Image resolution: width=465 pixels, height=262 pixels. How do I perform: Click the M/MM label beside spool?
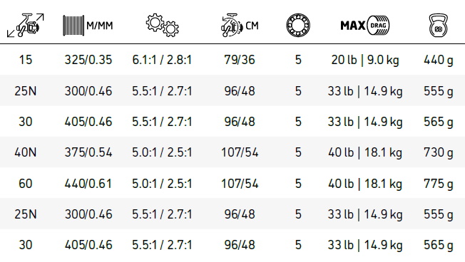click(x=100, y=26)
